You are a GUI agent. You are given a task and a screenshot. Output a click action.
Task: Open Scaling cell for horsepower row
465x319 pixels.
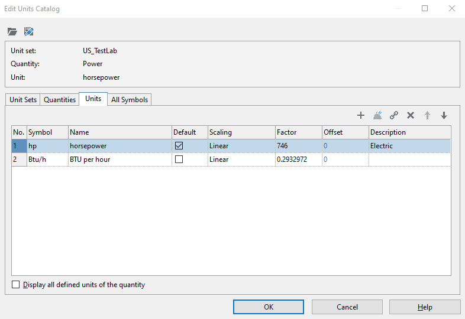coord(241,145)
